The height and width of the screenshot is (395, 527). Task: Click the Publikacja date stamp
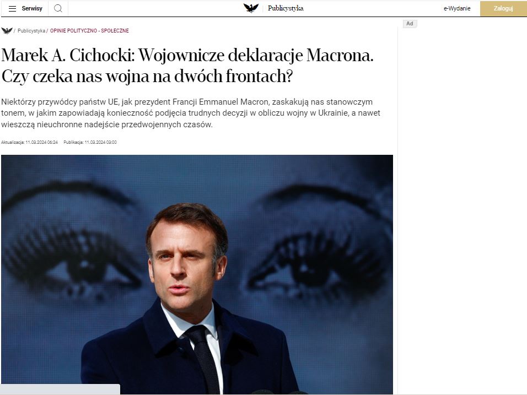90,143
